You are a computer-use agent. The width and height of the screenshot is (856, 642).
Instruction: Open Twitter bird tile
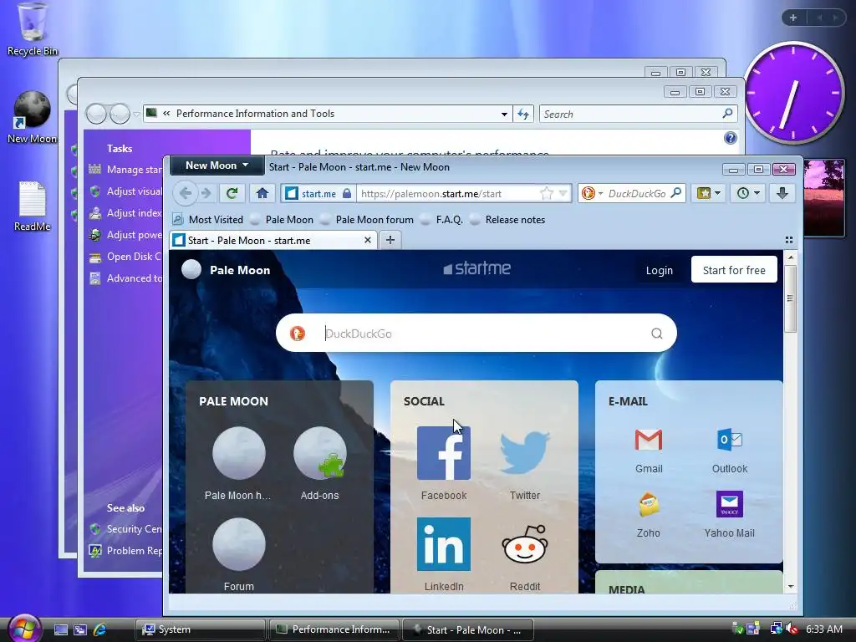525,453
